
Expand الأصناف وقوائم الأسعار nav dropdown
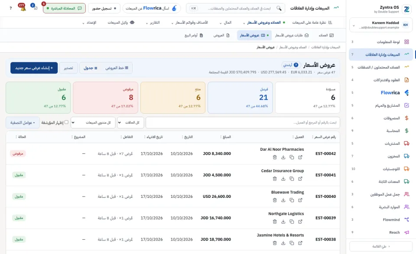click(x=189, y=22)
